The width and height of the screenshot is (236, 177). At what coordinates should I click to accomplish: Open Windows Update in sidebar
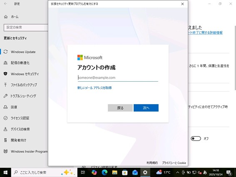coord(23,52)
